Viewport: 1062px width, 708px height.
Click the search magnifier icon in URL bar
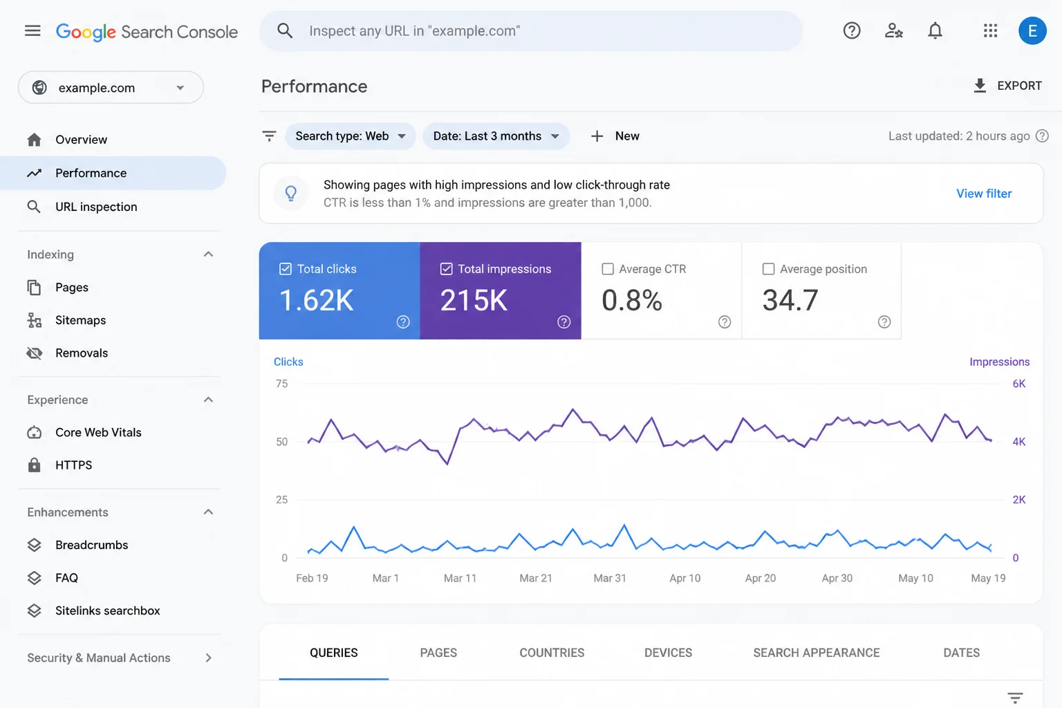(285, 30)
